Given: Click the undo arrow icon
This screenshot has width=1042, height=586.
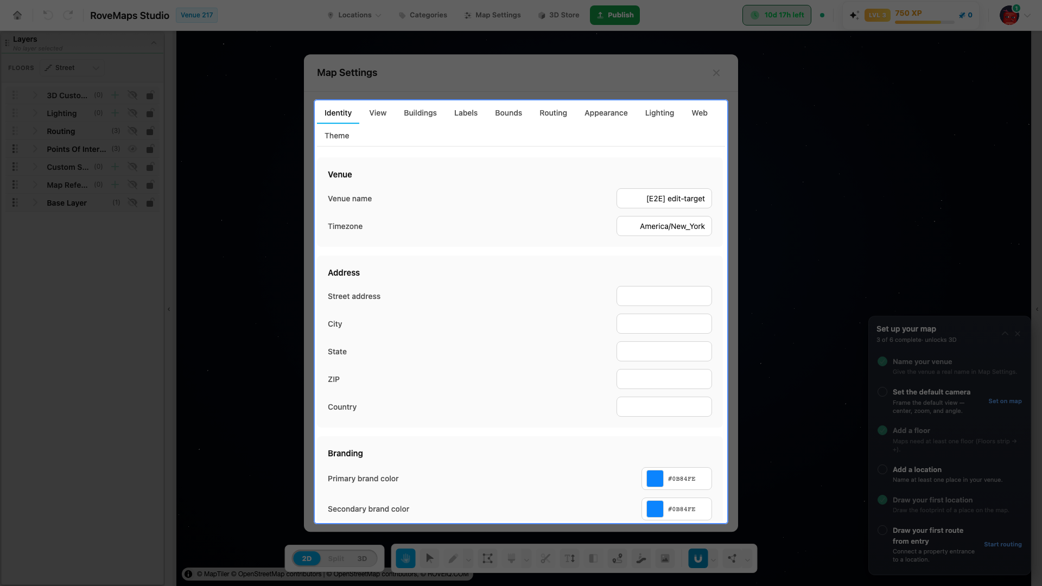Looking at the screenshot, I should click(x=48, y=15).
